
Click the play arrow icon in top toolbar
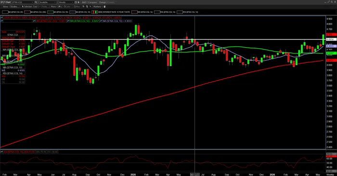[x=78, y=2]
